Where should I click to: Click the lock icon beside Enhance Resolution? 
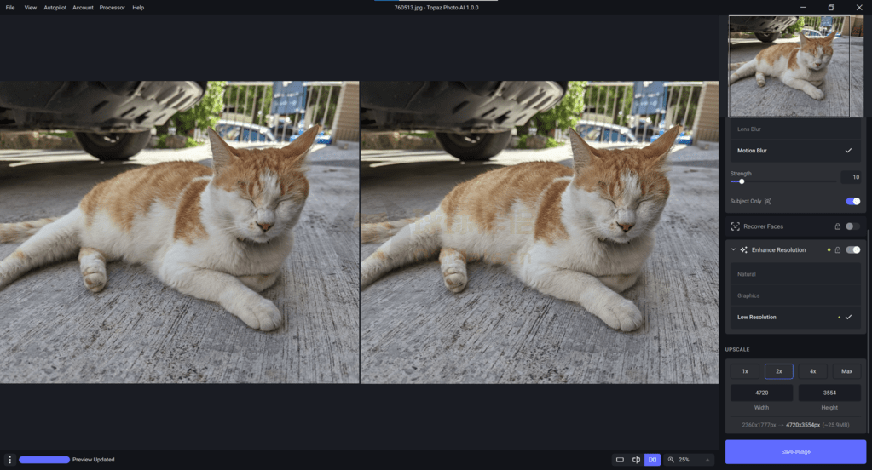click(838, 250)
